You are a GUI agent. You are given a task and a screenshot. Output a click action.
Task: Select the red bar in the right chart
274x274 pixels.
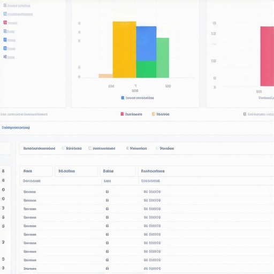(267, 56)
